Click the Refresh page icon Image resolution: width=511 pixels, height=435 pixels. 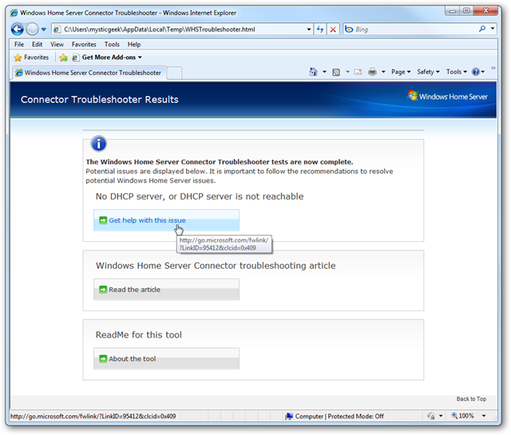(x=320, y=30)
